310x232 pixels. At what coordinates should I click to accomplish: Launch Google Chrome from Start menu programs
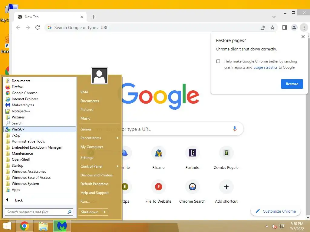40,93
